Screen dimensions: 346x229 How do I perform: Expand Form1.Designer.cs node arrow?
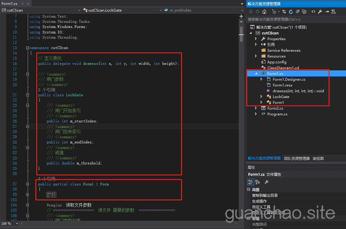[262, 80]
